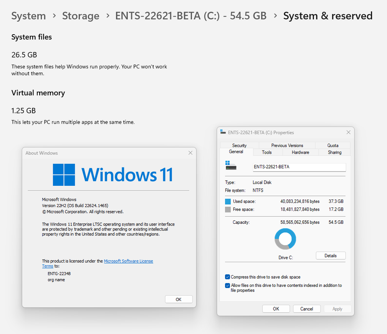This screenshot has width=387, height=334.
Task: Switch to the Quota tab
Action: 333,145
